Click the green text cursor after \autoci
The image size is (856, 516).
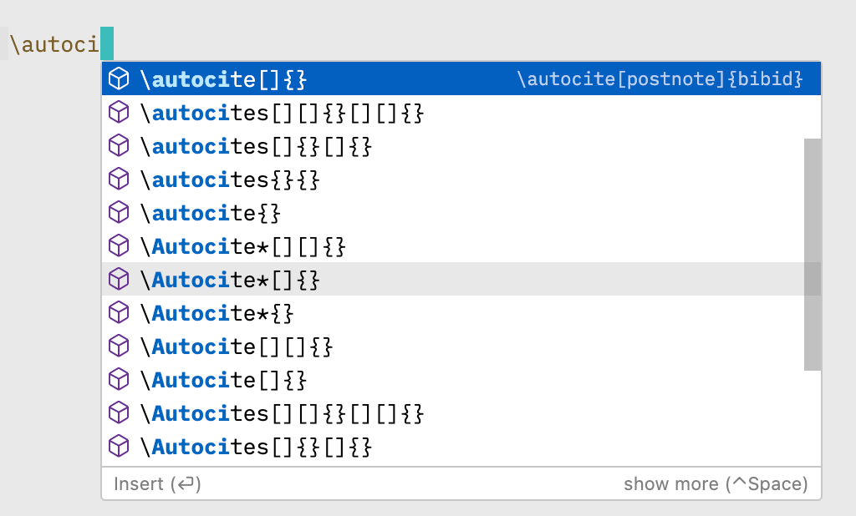point(105,43)
